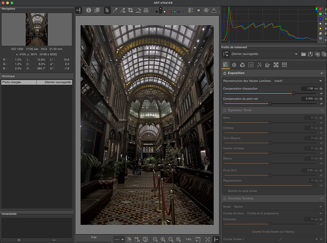Screen dimensions: 327x243
Task: Open a new detail window
Action: 198,240
